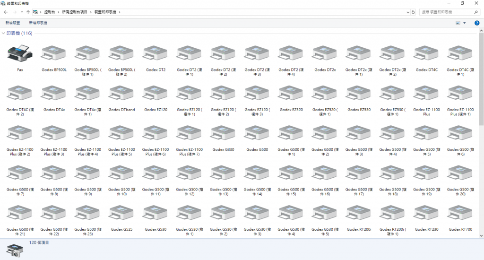Expand chevron after 裝置和印表機 breadcrumb

(x=120, y=12)
